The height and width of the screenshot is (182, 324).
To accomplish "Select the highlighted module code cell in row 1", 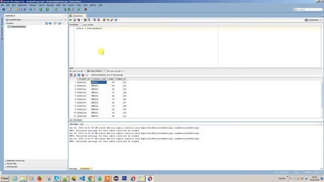I will tap(99, 82).
